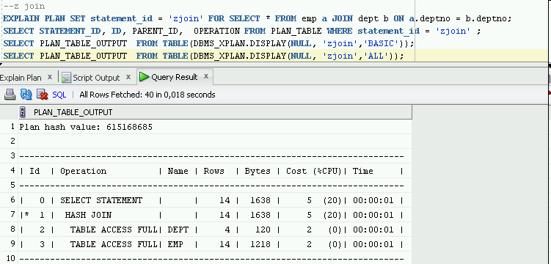Click the green Query Result run icon

144,77
